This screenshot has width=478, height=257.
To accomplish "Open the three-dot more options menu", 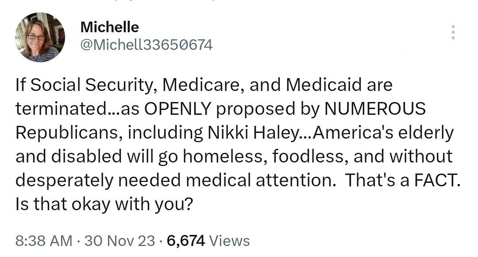I will point(453,32).
